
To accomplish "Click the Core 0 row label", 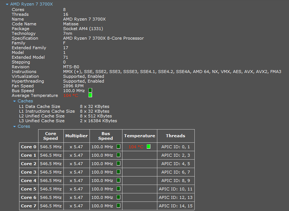I will [29, 147].
